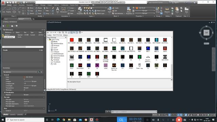Click the Edit Attributes tool
This screenshot has width=217, height=122.
point(118,14)
